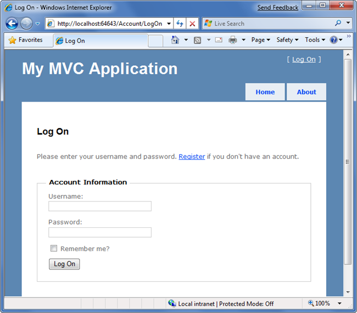Click into the Password field
The image size is (357, 313).
(100, 232)
